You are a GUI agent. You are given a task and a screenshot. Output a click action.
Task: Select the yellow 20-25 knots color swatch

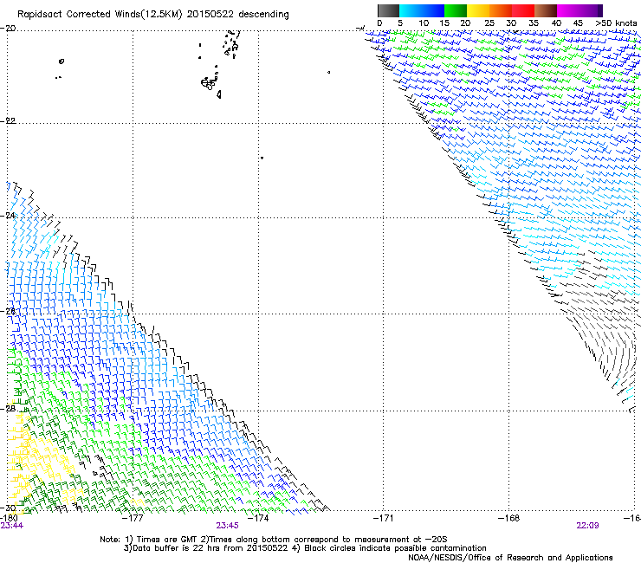(x=478, y=10)
